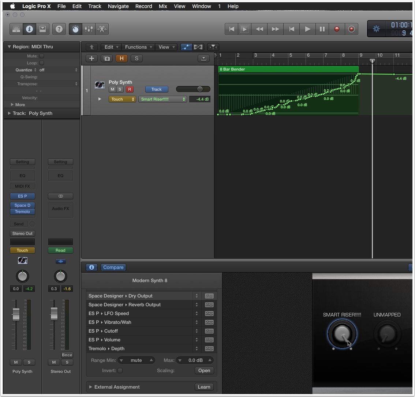Click the Poly Synth channel volume fader

(16, 314)
